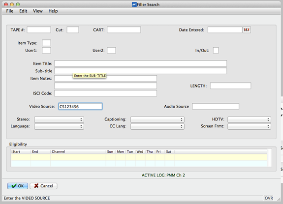The width and height of the screenshot is (283, 204).
Task: Open the Help menu
Action: (53, 11)
